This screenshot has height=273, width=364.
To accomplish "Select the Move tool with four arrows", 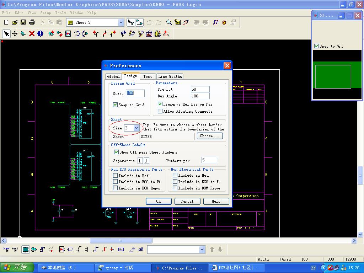I will tap(15, 34).
